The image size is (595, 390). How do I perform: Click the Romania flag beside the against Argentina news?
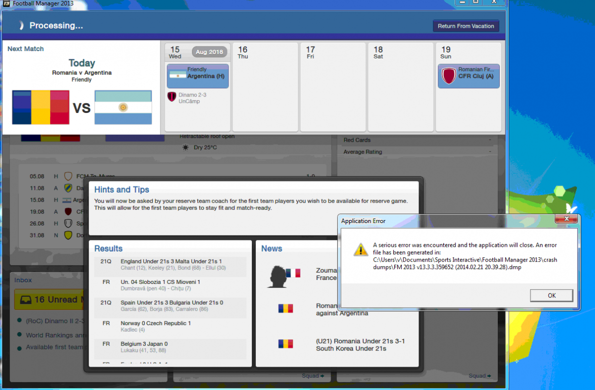[286, 308]
